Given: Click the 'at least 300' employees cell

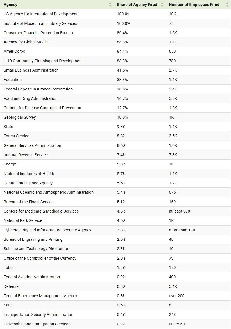Looking at the screenshot, I should pyautogui.click(x=179, y=211).
